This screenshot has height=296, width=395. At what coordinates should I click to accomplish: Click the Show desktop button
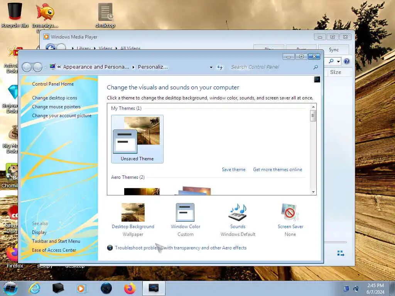pyautogui.click(x=392, y=289)
